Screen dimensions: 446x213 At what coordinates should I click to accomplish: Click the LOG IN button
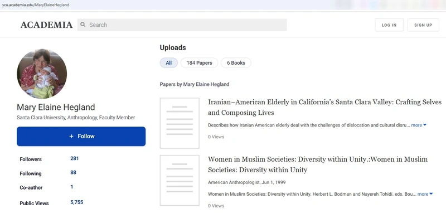[x=389, y=25]
